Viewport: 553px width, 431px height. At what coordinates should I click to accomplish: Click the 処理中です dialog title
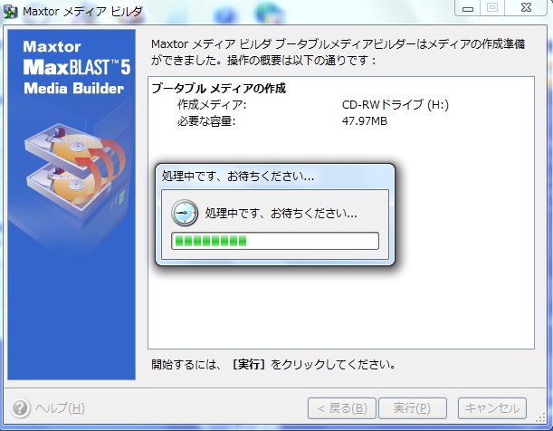[238, 176]
